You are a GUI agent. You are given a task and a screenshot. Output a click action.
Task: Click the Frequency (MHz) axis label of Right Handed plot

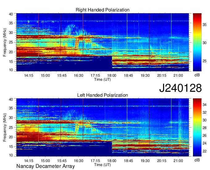point(5,42)
